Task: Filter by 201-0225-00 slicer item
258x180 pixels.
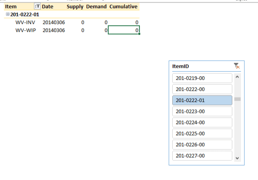Action: coord(202,133)
